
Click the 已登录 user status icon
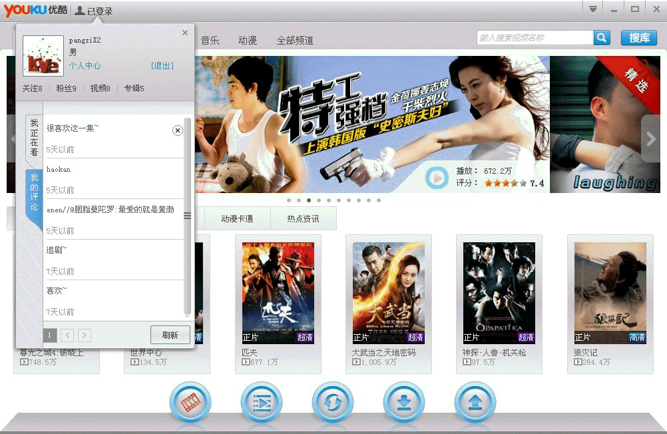tap(94, 11)
